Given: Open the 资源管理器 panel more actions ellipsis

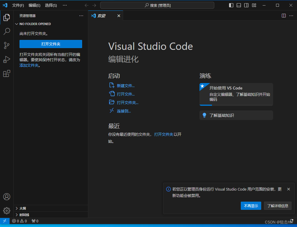Looking at the screenshot, I should click(81, 16).
